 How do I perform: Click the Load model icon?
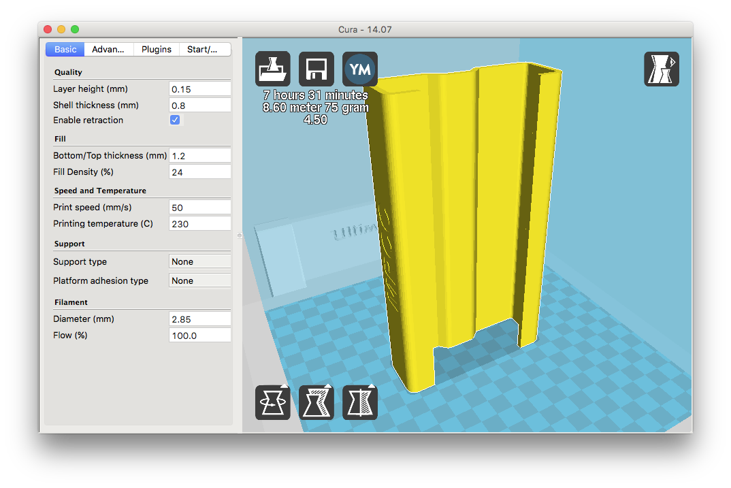pos(273,69)
